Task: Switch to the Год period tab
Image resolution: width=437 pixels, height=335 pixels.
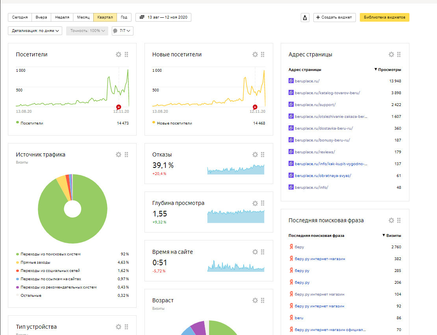Action: [124, 17]
